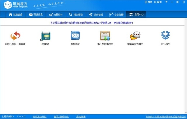Open the 第三方数据同步 sync app
Viewport: 187px width, 119px height.
click(105, 36)
